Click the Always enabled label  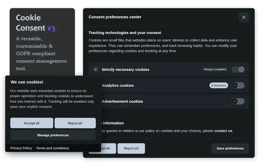tap(215, 69)
